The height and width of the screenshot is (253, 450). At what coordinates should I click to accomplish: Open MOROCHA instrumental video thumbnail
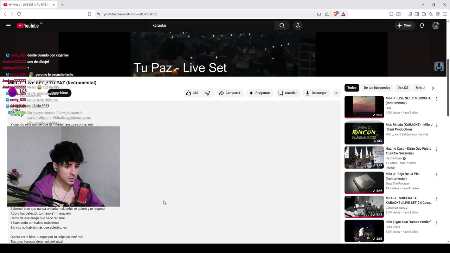[364, 107]
